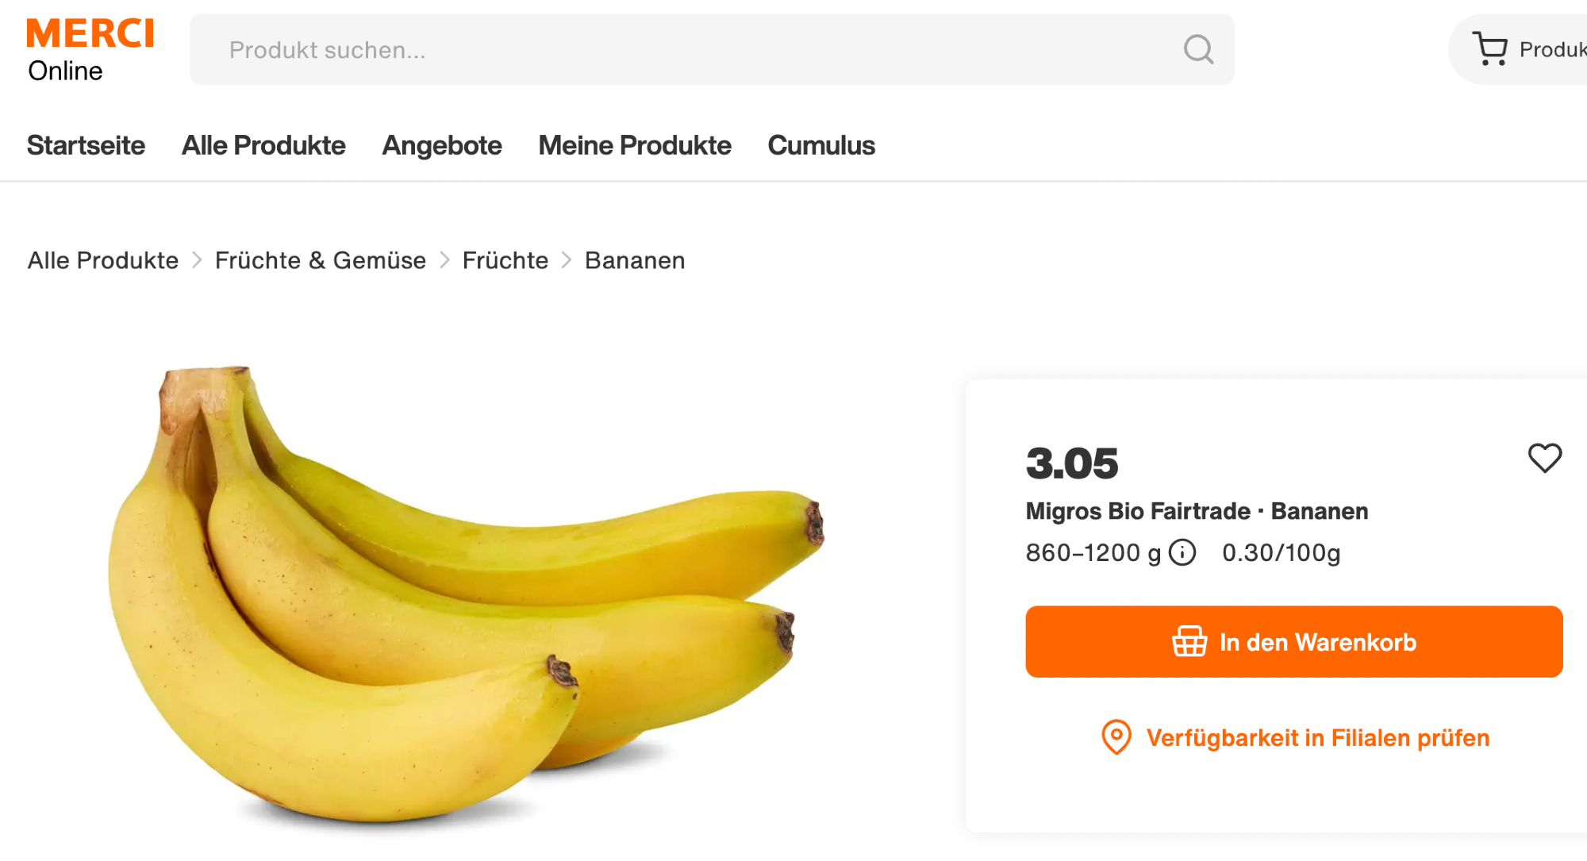Image resolution: width=1587 pixels, height=861 pixels.
Task: Click Verfügbarkeit in Filialen prüfen link
Action: pos(1318,738)
